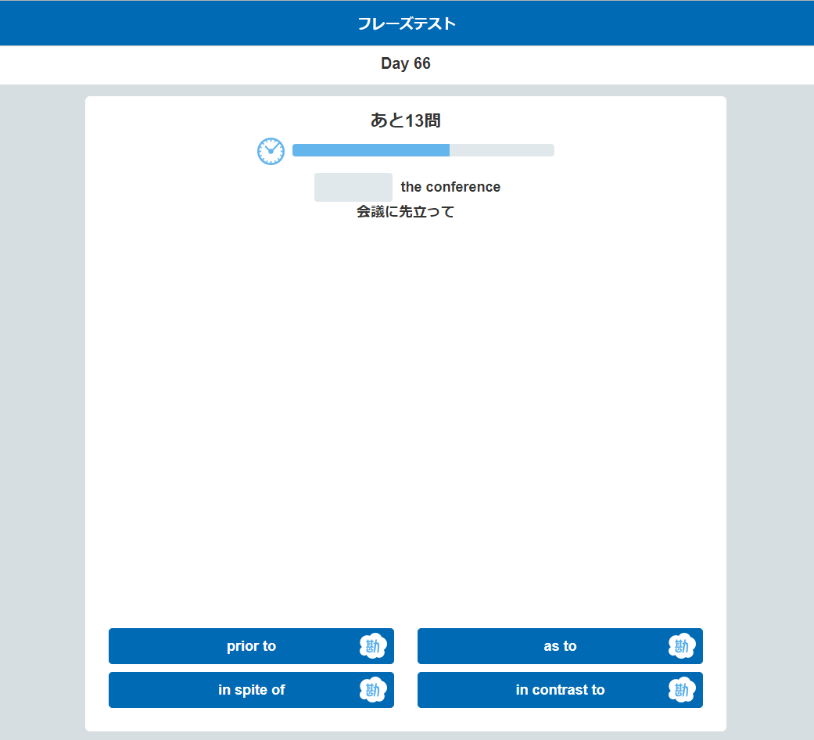Click the blank answer box before 'the conference'
Screen dimensions: 814x740
353,188
